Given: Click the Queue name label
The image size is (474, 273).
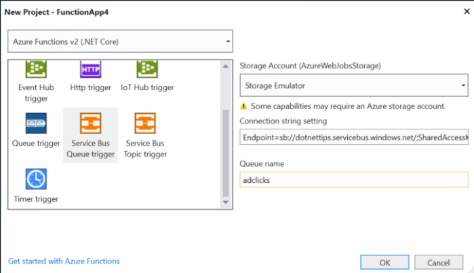Looking at the screenshot, I should 262,164.
